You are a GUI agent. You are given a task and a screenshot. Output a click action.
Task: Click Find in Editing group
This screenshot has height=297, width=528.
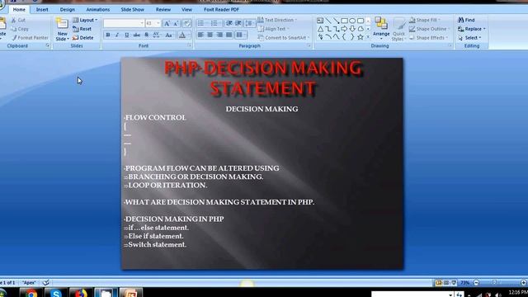point(466,20)
